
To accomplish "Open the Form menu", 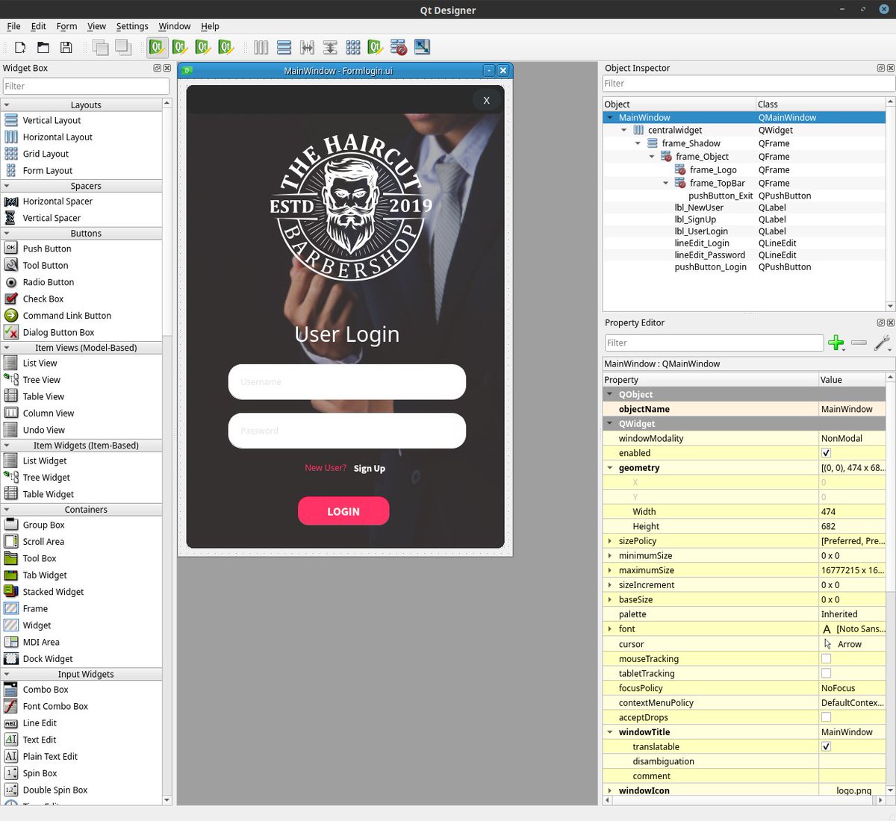I will click(66, 26).
